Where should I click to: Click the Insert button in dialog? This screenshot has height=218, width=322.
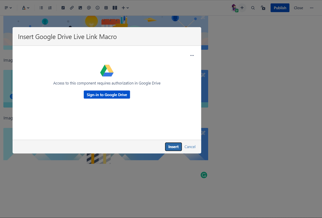pos(173,147)
